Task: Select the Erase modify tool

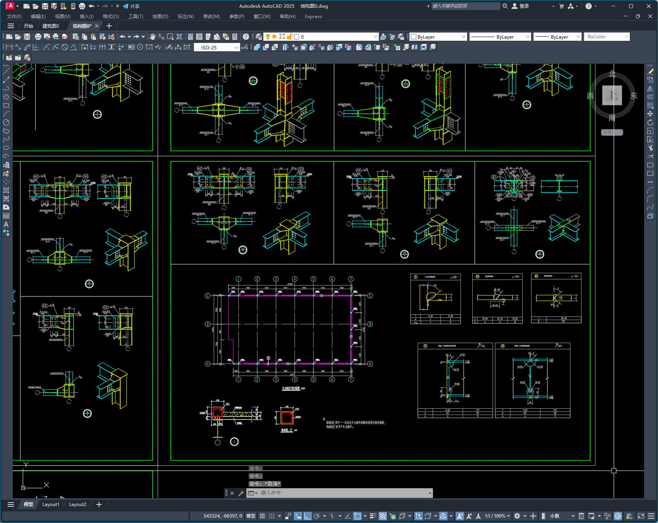Action: pyautogui.click(x=650, y=71)
